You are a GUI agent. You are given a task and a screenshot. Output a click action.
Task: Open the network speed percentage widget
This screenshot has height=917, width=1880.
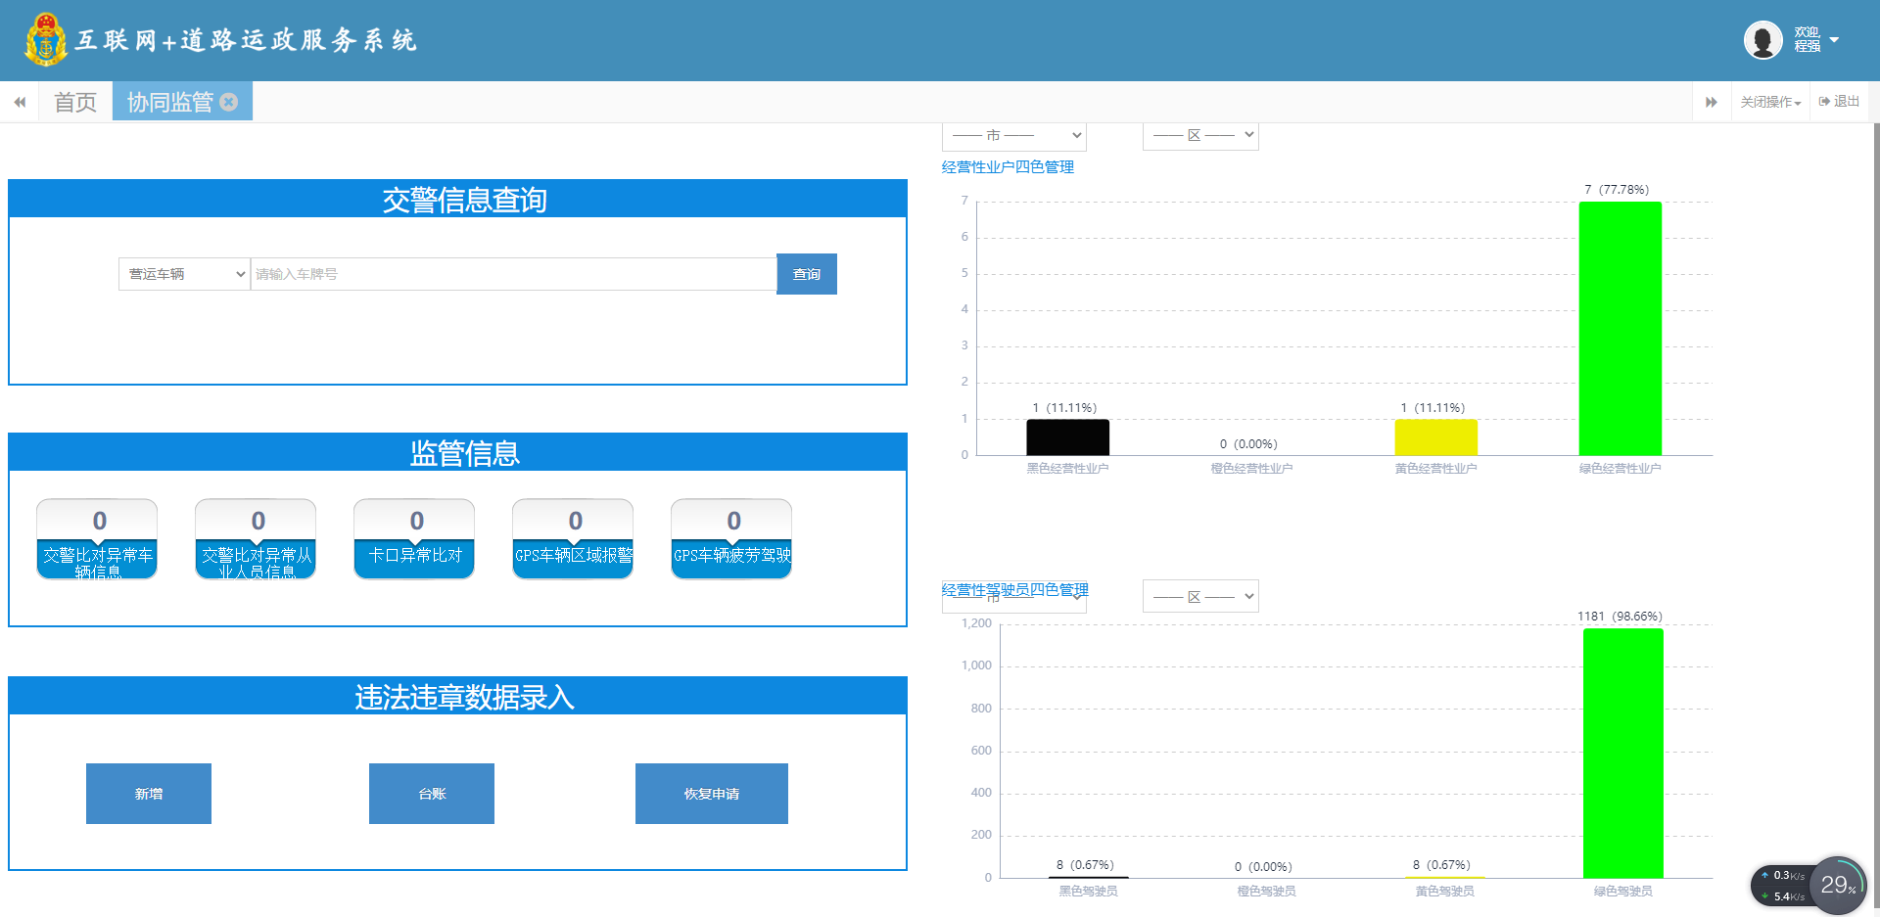[x=1837, y=885]
